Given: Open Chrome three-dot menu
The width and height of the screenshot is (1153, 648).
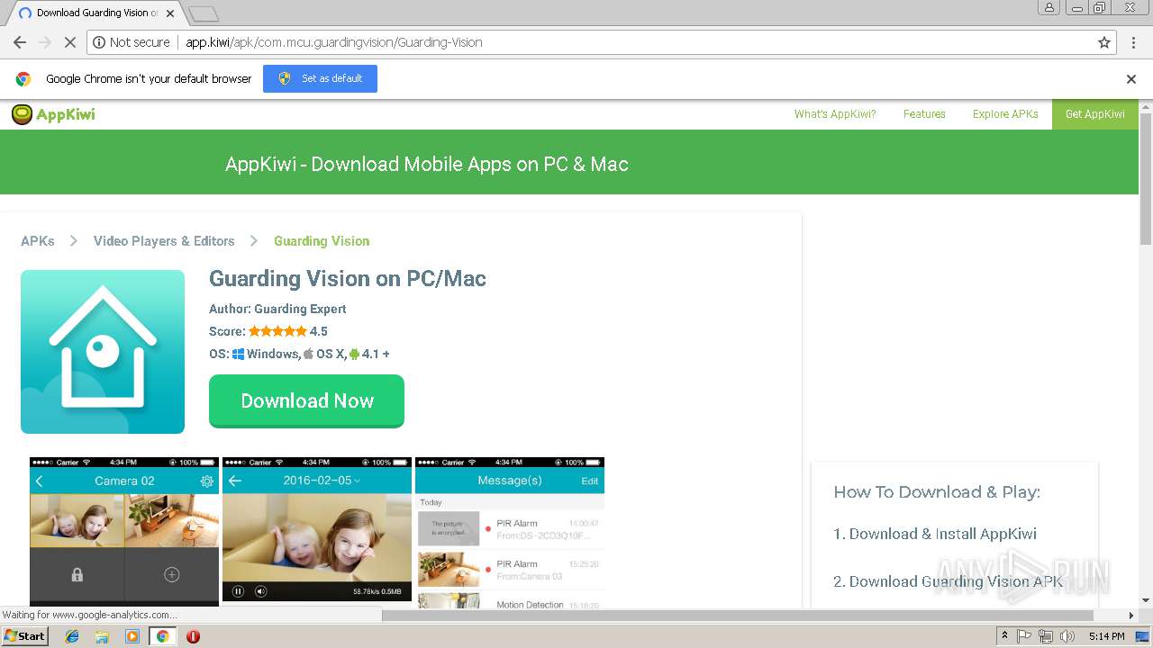Looking at the screenshot, I should point(1133,42).
